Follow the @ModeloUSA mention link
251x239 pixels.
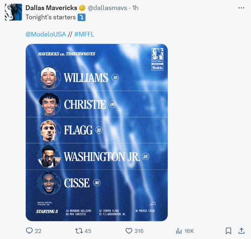(x=45, y=34)
